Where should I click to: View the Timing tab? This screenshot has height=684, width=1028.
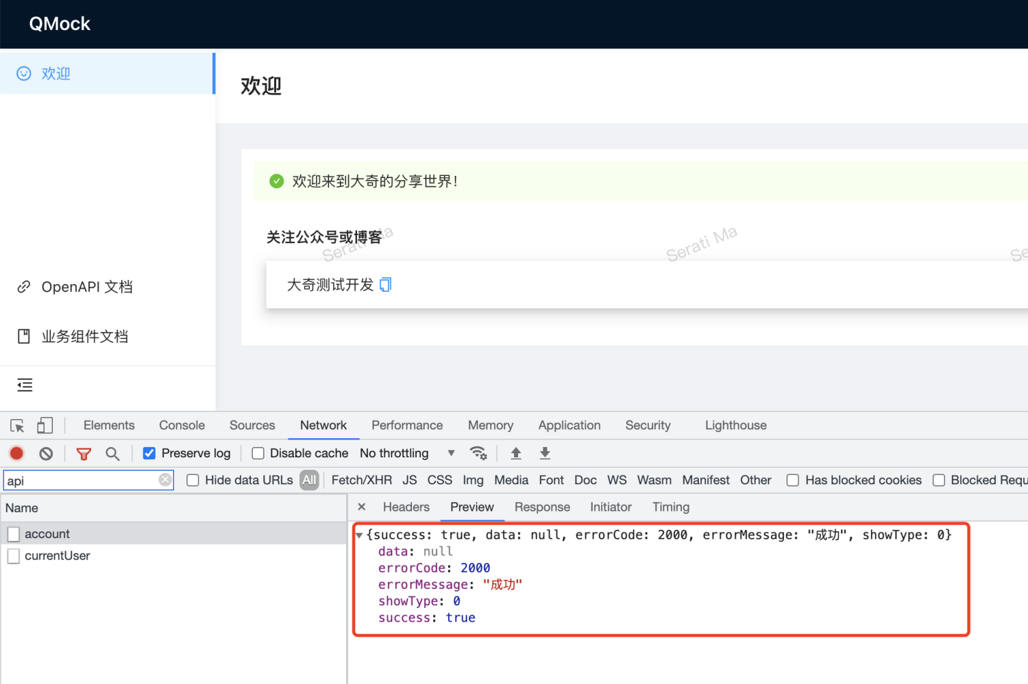click(671, 507)
